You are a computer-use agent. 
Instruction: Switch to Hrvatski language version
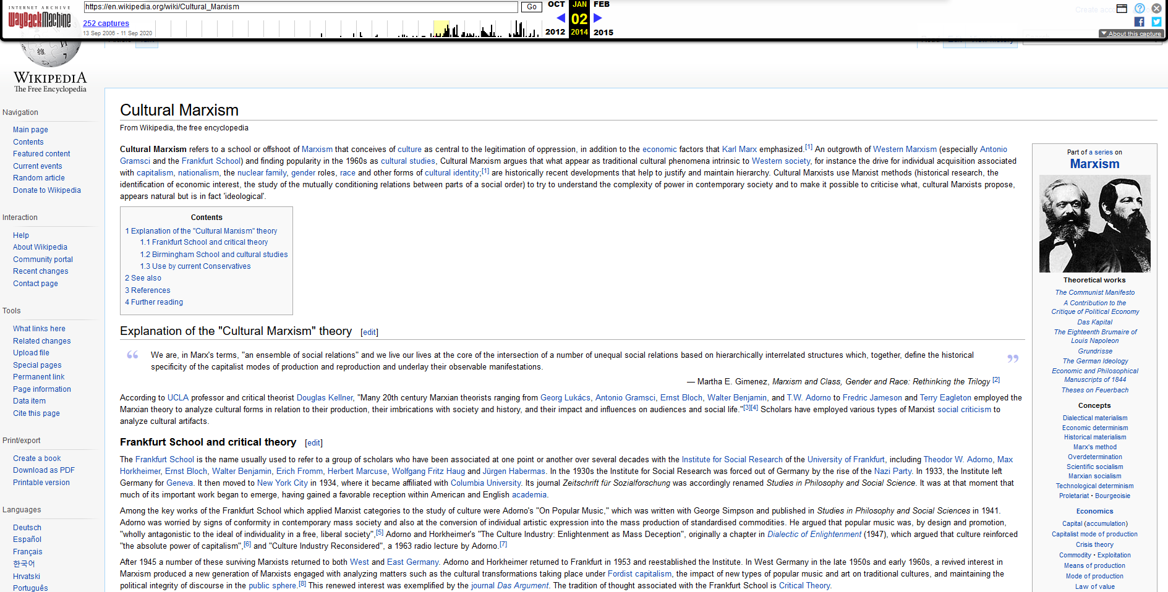[27, 577]
